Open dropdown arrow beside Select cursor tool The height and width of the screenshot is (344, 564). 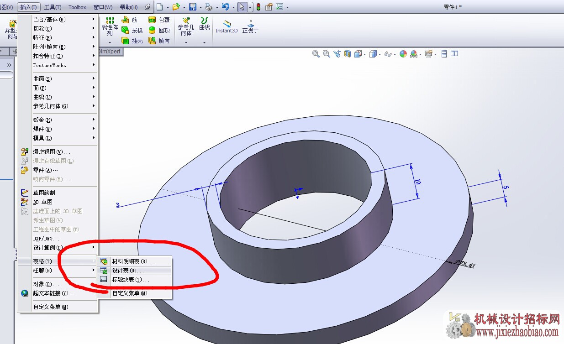250,7
